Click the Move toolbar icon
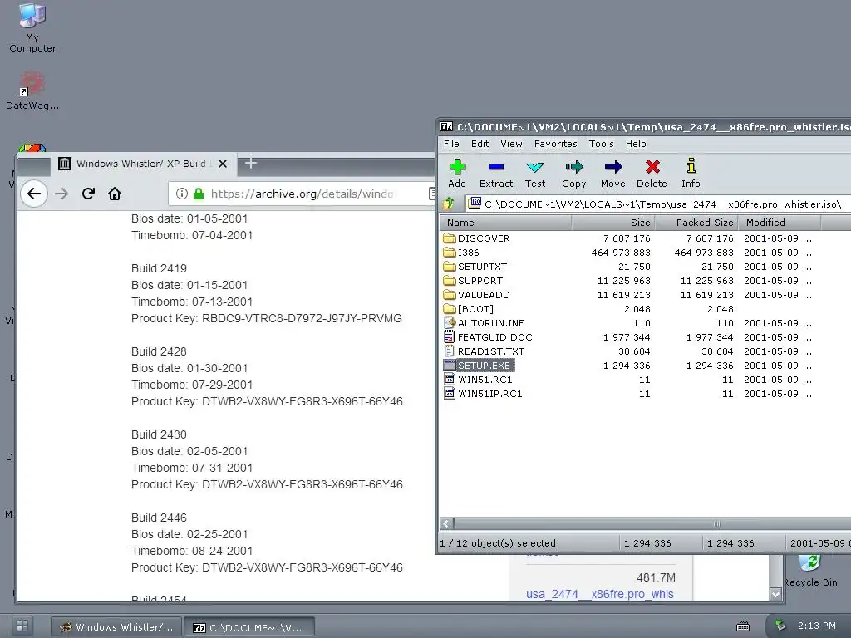Image resolution: width=851 pixels, height=638 pixels. coord(612,173)
